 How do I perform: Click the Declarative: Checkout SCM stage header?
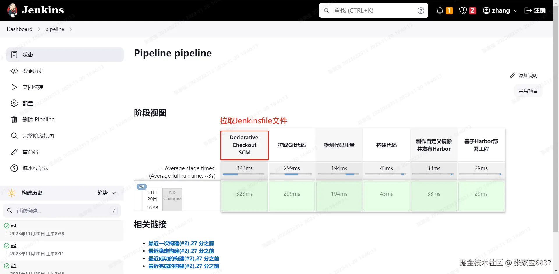coord(245,145)
